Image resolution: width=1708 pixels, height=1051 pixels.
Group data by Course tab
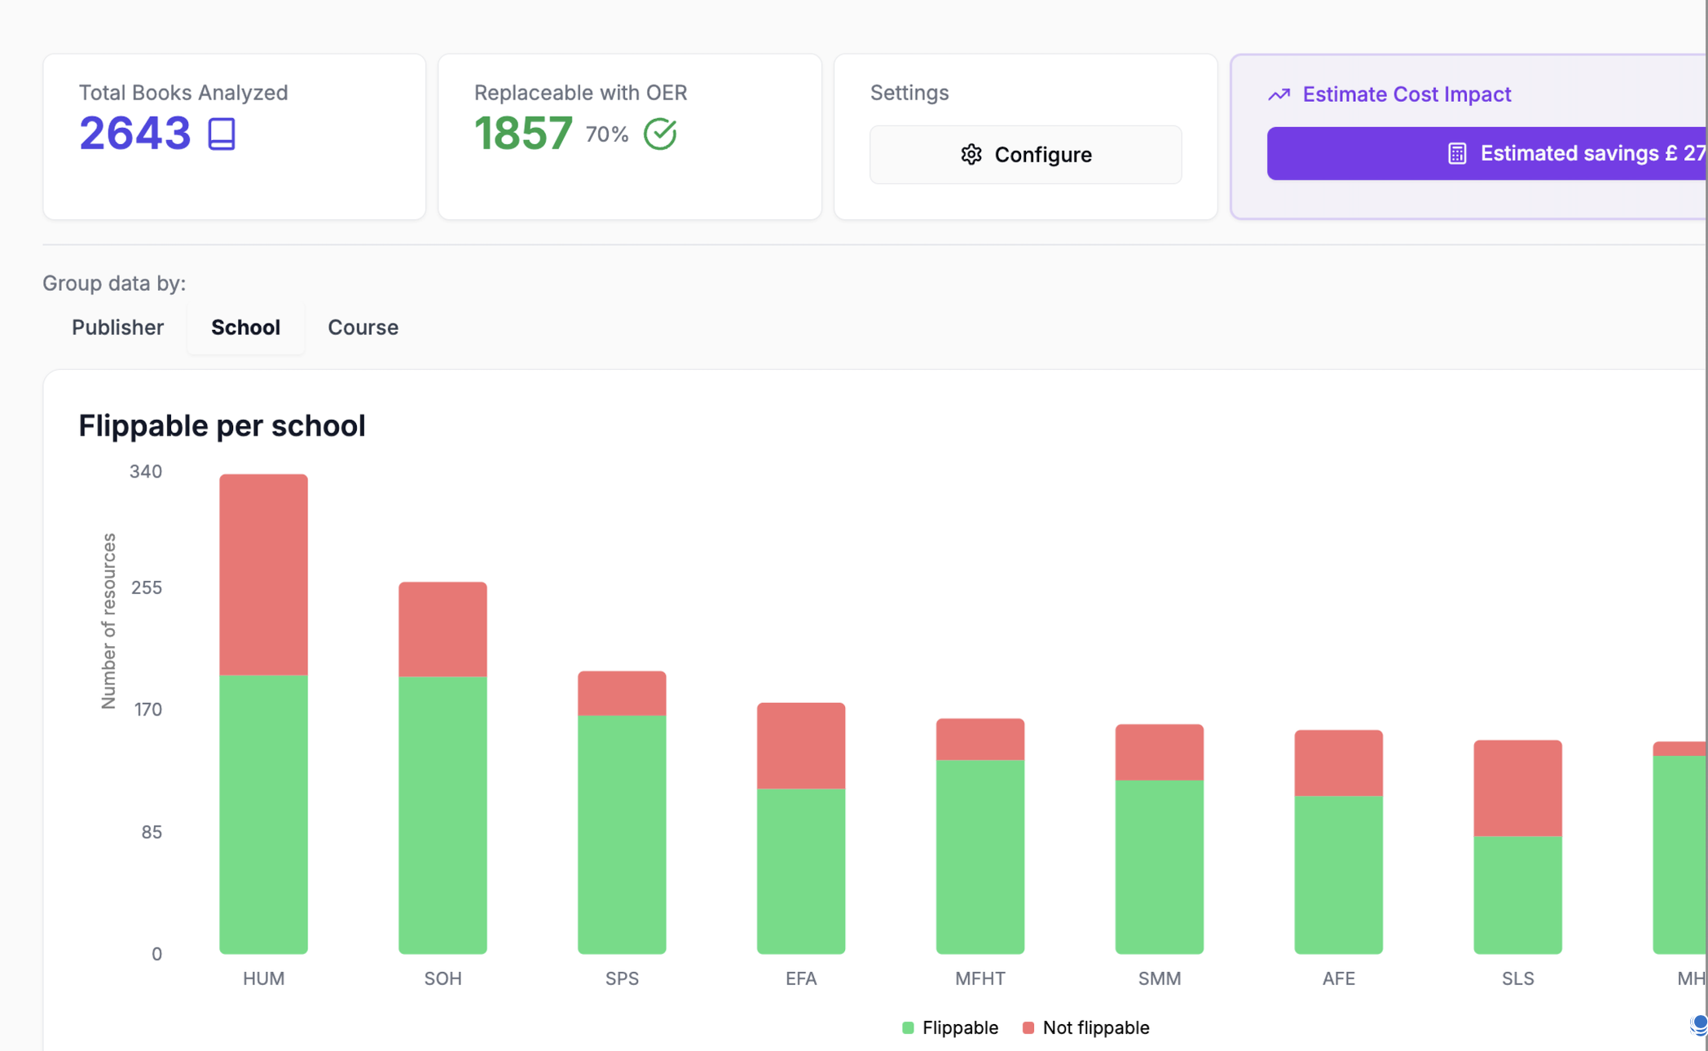coord(363,328)
